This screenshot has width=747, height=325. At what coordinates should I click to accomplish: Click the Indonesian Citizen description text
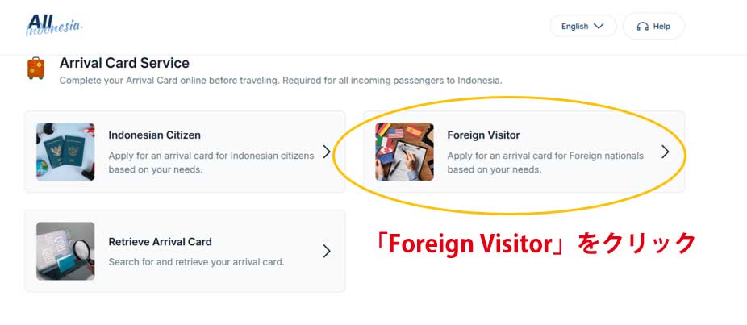point(211,163)
